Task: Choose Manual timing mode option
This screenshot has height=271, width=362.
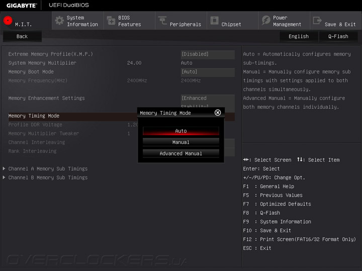Action: point(181,142)
